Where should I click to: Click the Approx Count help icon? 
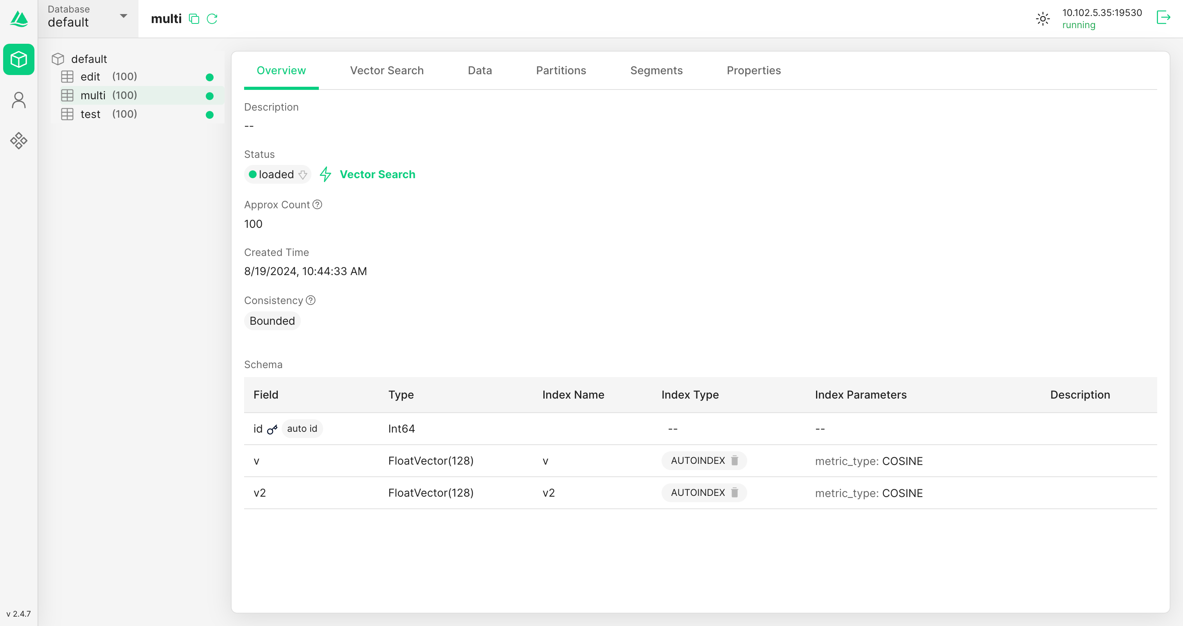tap(317, 204)
